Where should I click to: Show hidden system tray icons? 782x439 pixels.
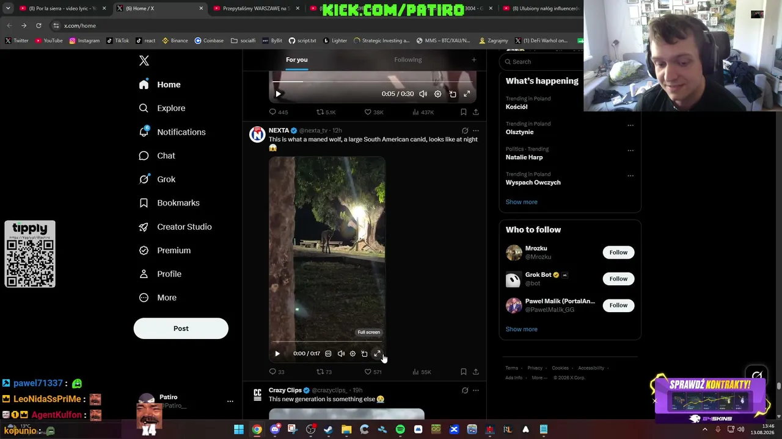(705, 429)
